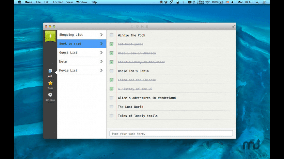Mark The Lost World as done

click(112, 106)
